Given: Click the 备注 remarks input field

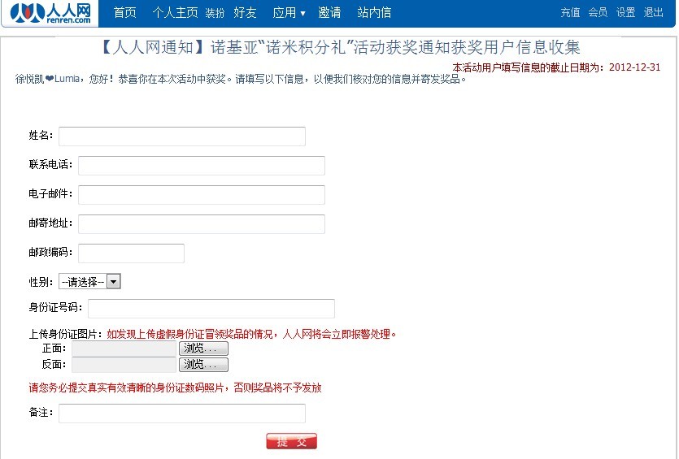Looking at the screenshot, I should 182,414.
